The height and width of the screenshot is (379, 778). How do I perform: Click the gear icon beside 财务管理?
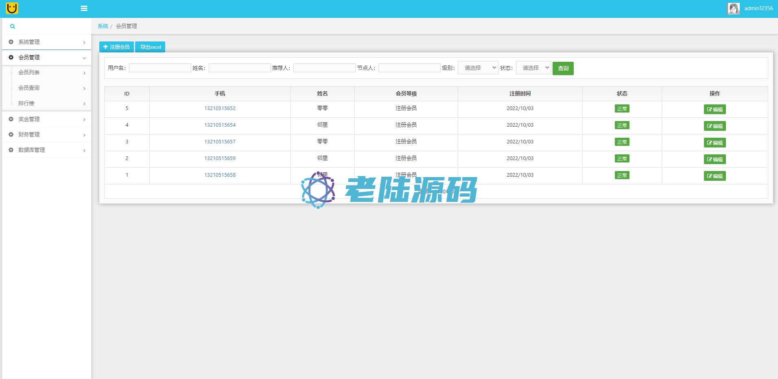coord(11,134)
